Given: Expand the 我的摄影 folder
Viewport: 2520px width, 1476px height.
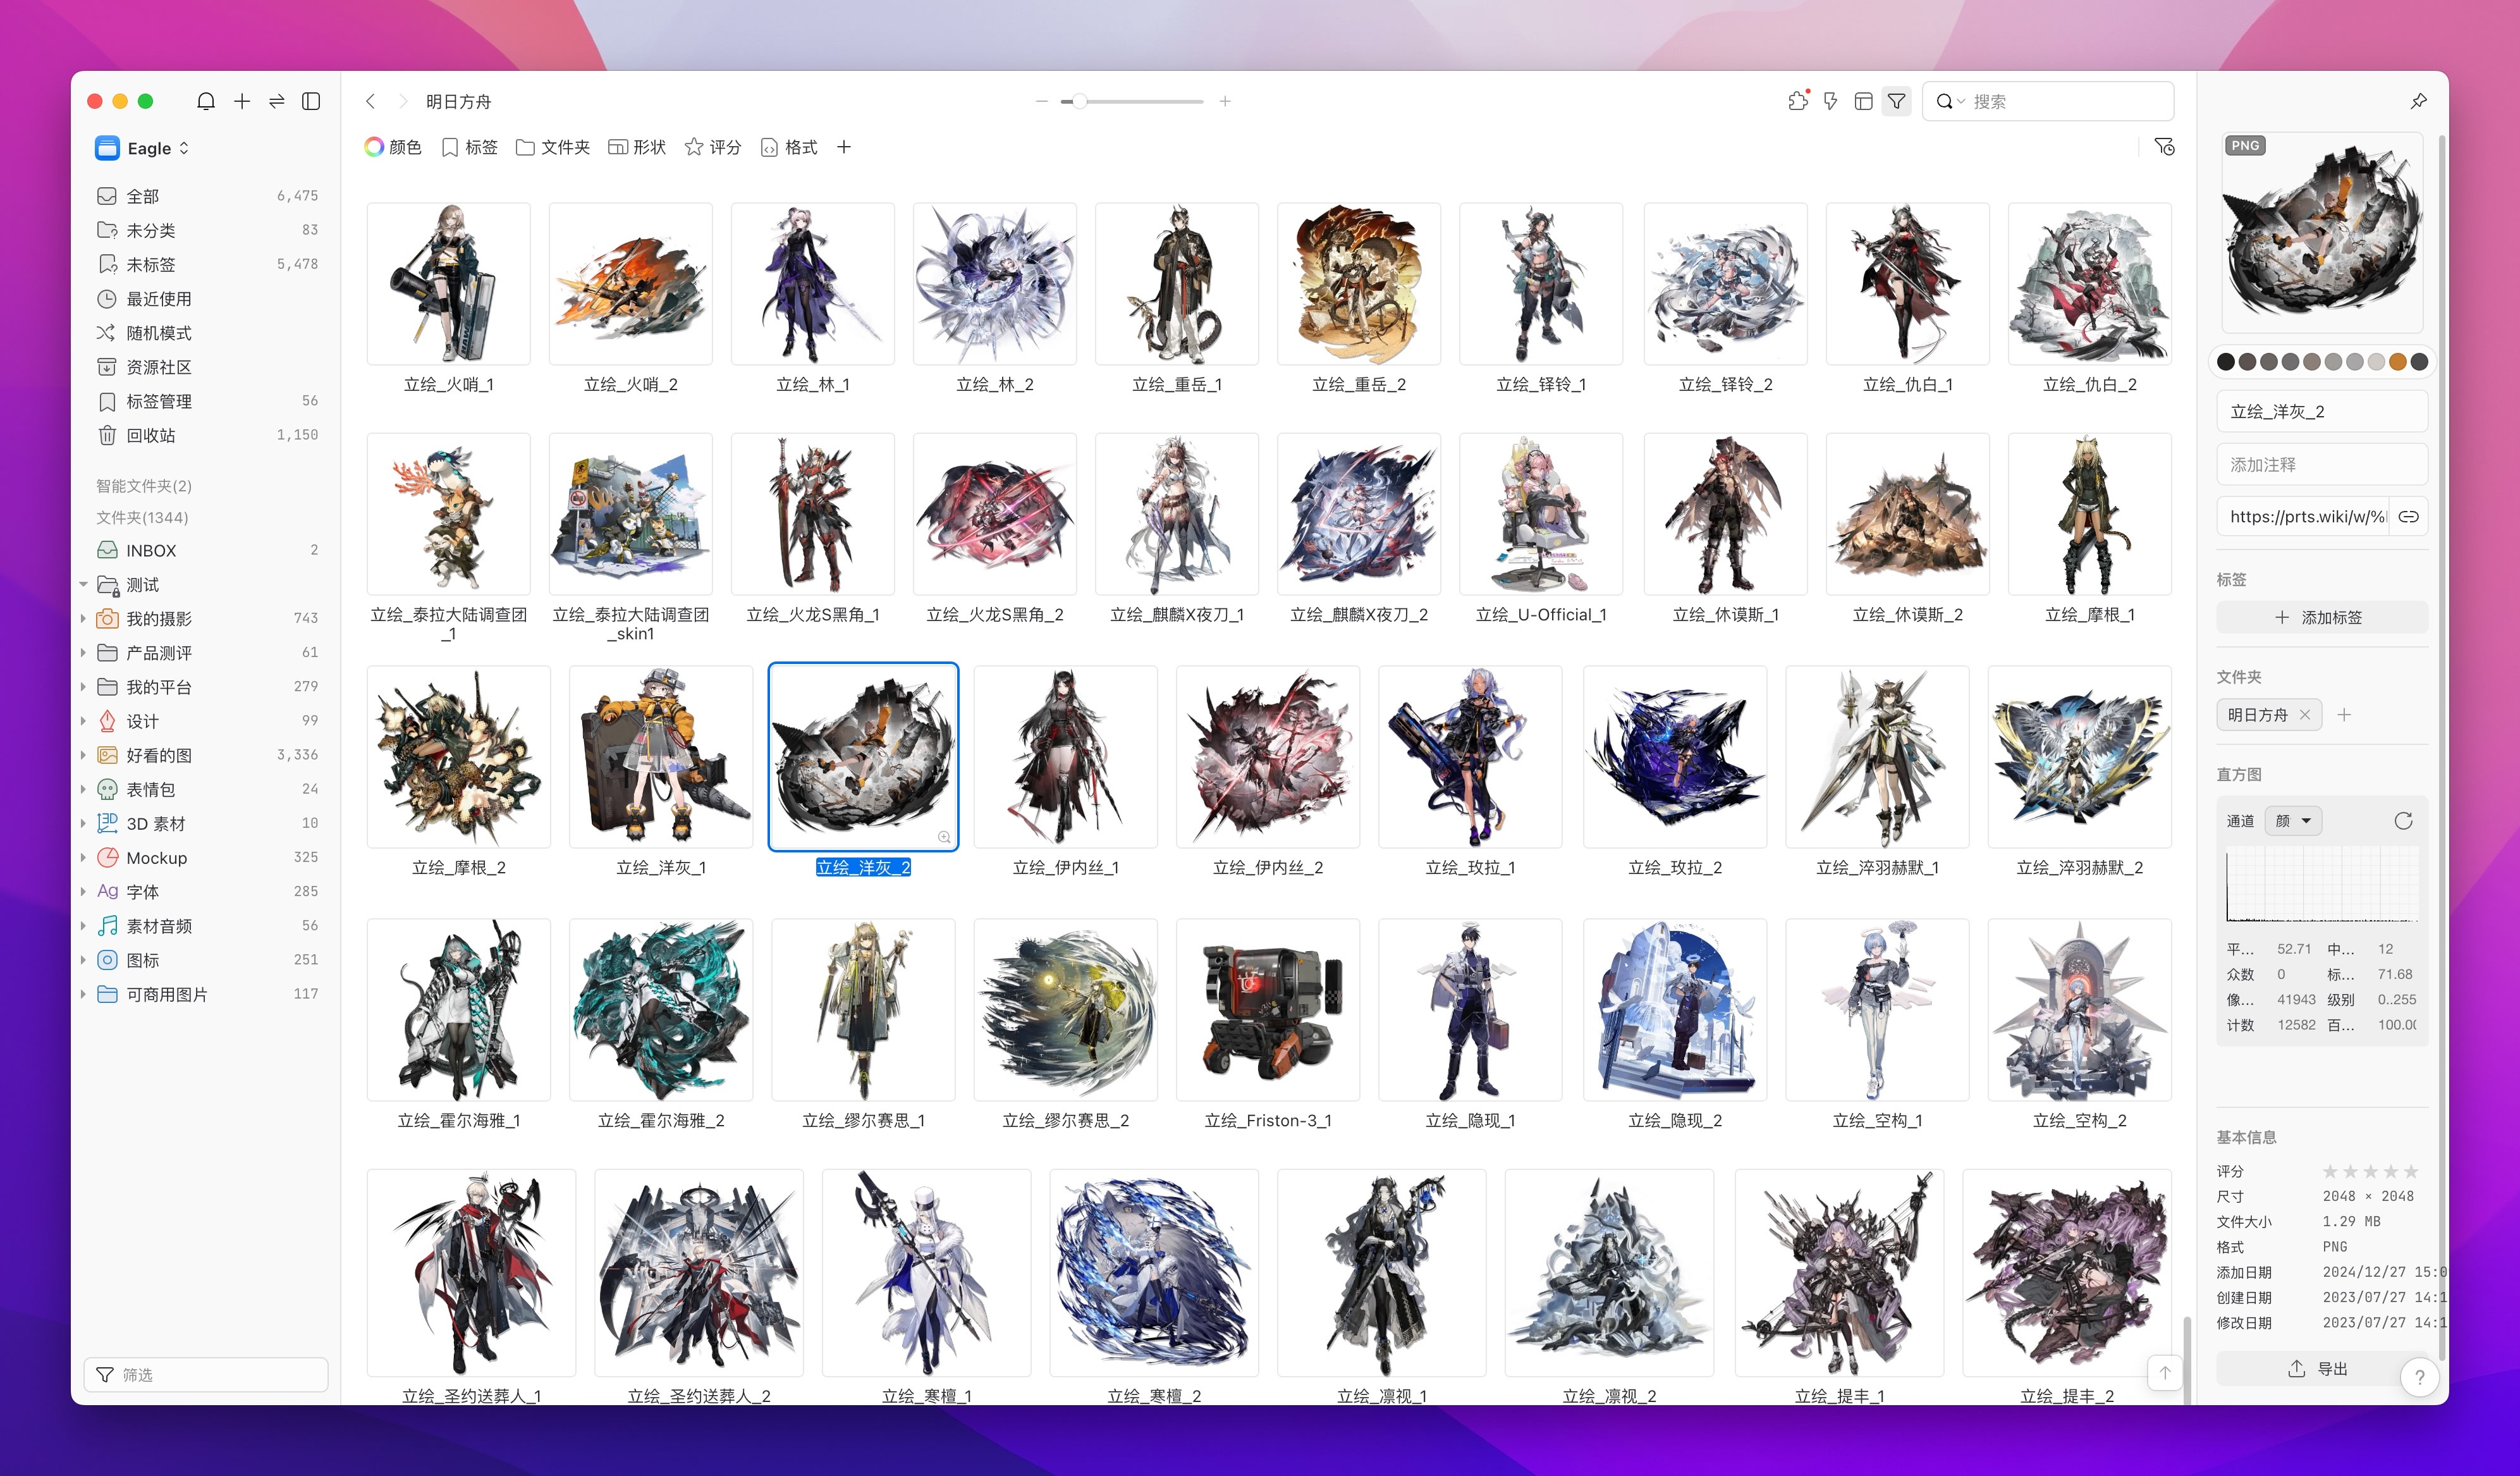Looking at the screenshot, I should point(83,619).
